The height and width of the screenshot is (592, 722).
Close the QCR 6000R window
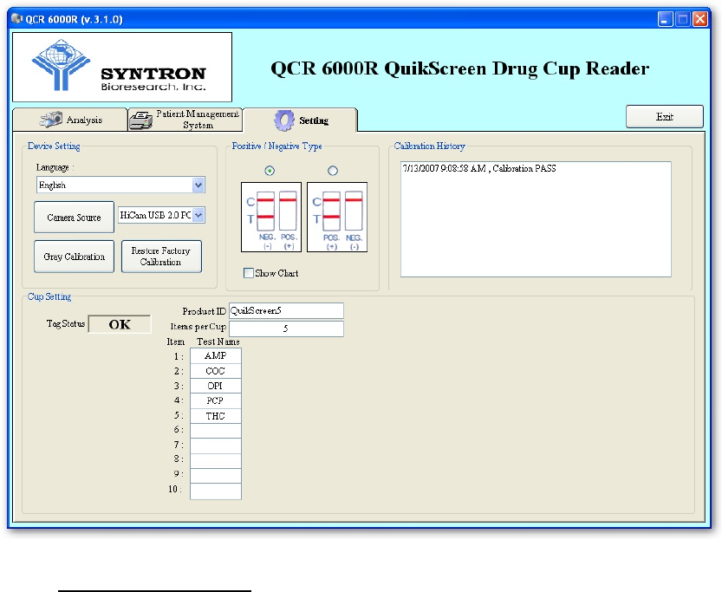coord(700,19)
